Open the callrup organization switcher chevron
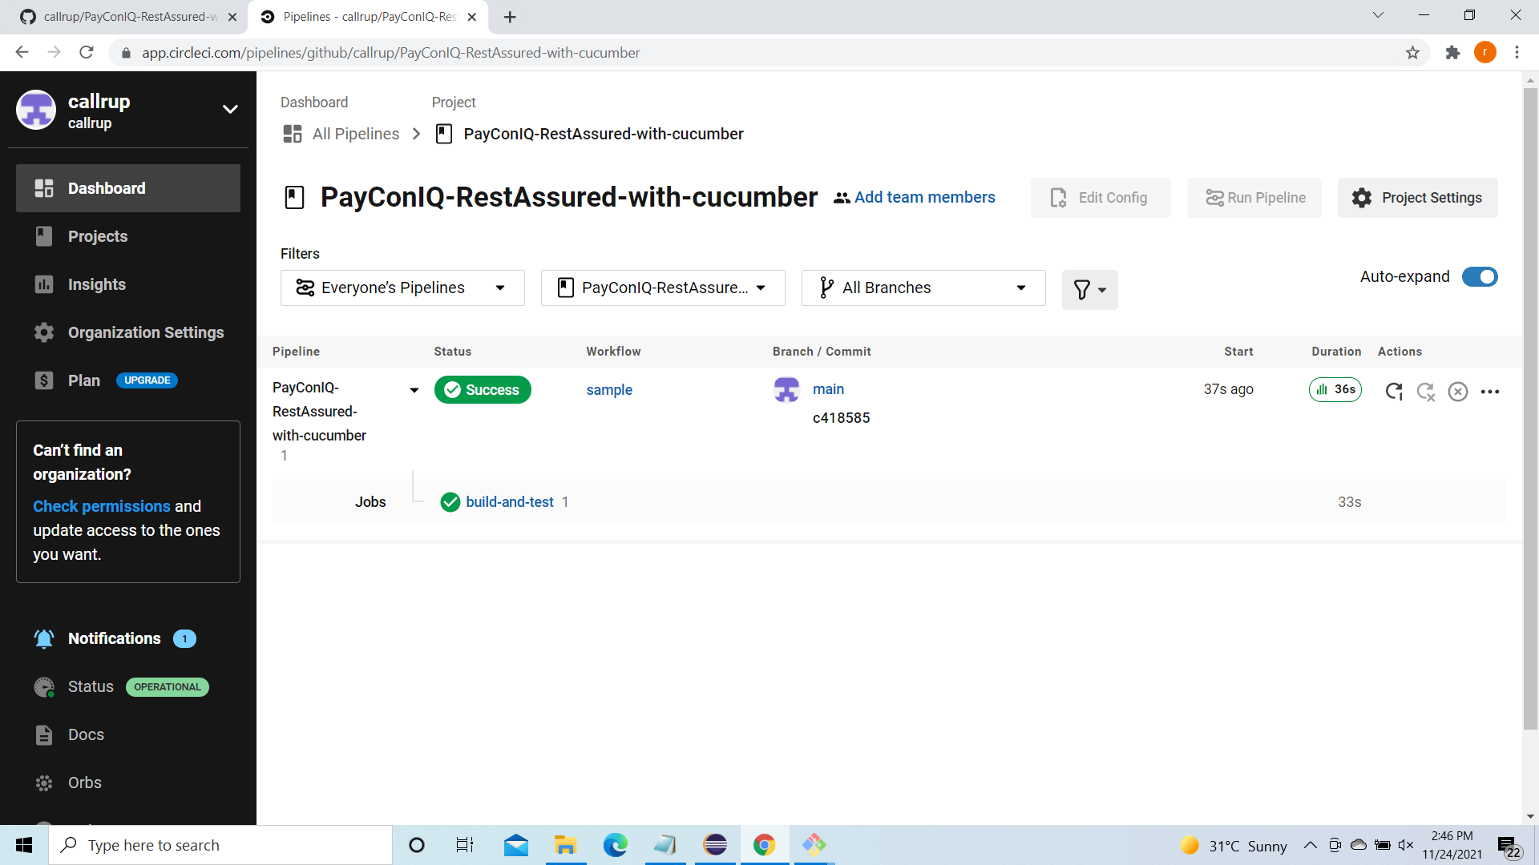This screenshot has height=865, width=1539. [x=230, y=109]
